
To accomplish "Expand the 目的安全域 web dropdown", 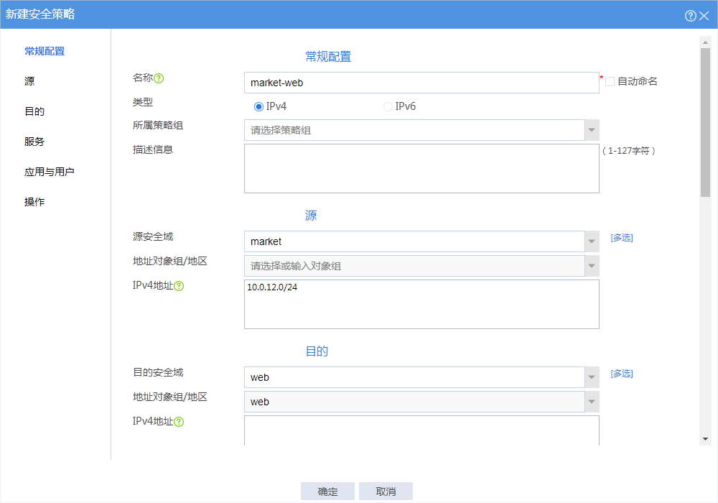I will [x=592, y=377].
